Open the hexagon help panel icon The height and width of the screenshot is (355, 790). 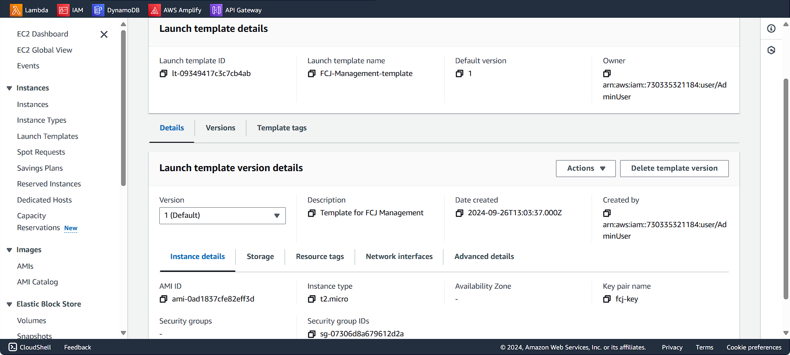(771, 50)
